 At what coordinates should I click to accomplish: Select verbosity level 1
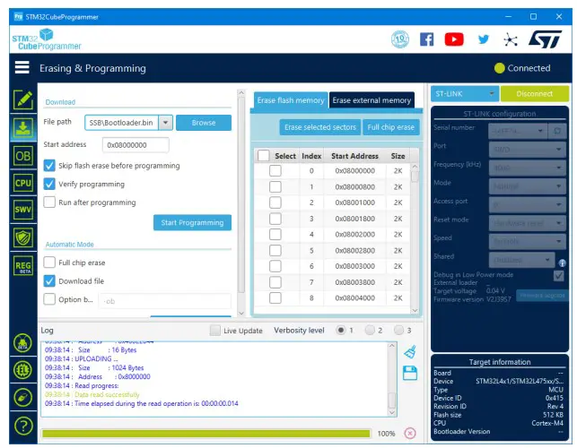click(x=341, y=330)
